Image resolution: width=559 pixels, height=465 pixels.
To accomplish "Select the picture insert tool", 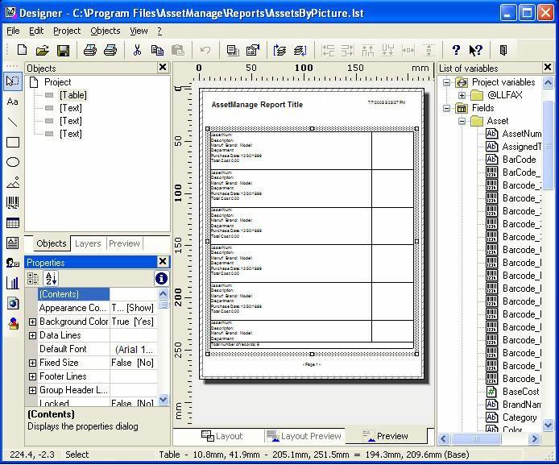I will (x=13, y=182).
